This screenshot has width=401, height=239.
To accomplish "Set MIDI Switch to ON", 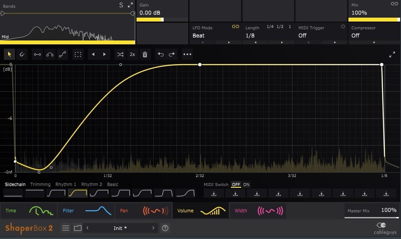I will [x=246, y=185].
